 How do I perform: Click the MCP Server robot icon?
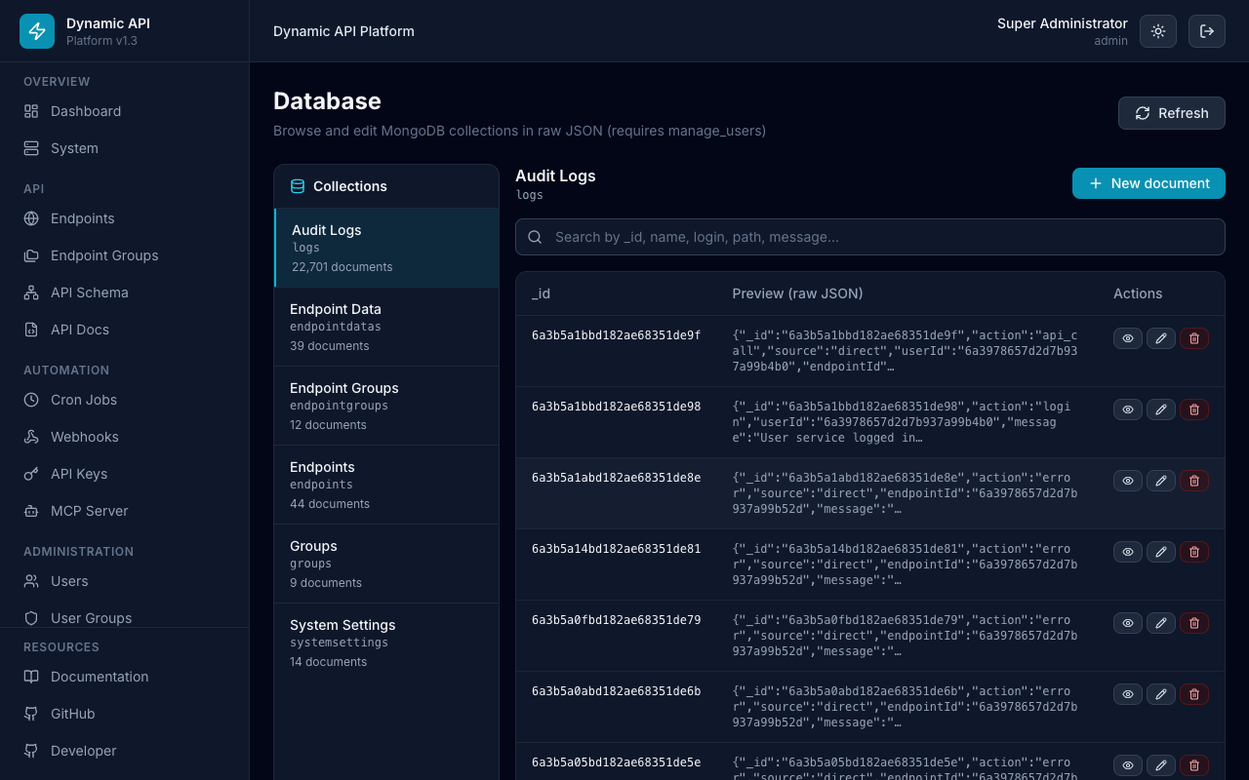point(31,511)
